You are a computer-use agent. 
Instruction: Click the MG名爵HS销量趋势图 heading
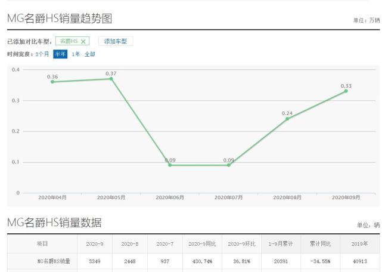coord(60,18)
